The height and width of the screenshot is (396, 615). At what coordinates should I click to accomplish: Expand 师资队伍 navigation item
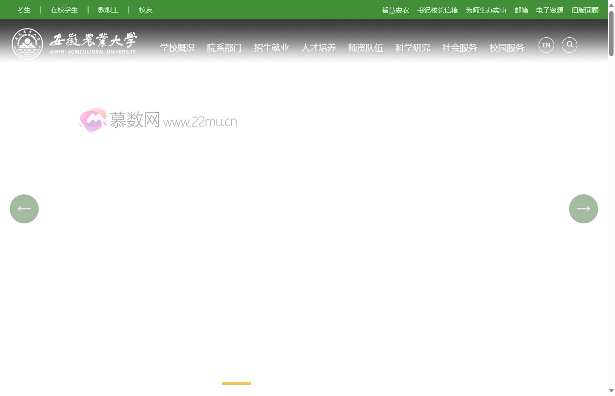(366, 47)
